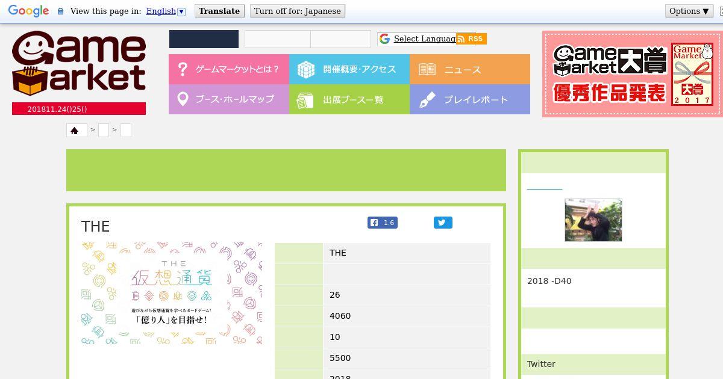The image size is (723, 379).
Task: Click the value 5500 in table
Action: click(x=340, y=358)
